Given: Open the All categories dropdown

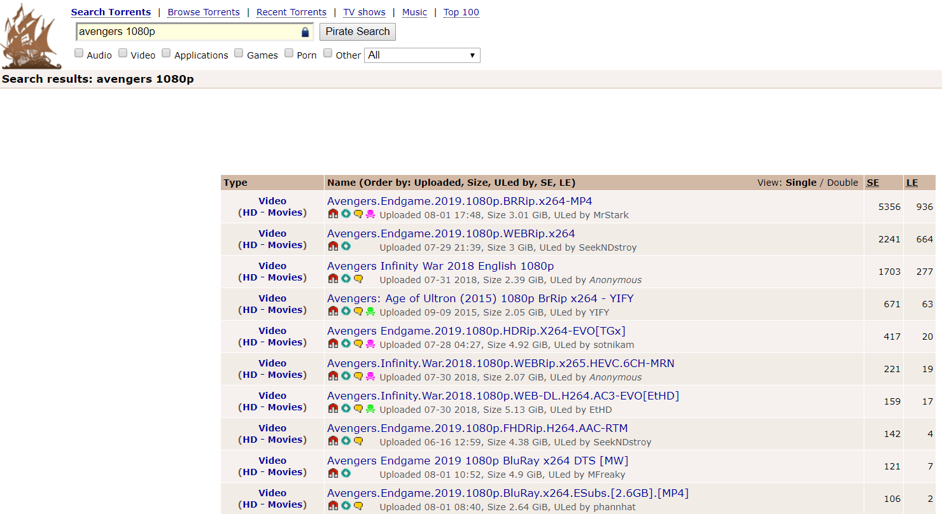Looking at the screenshot, I should click(x=422, y=55).
